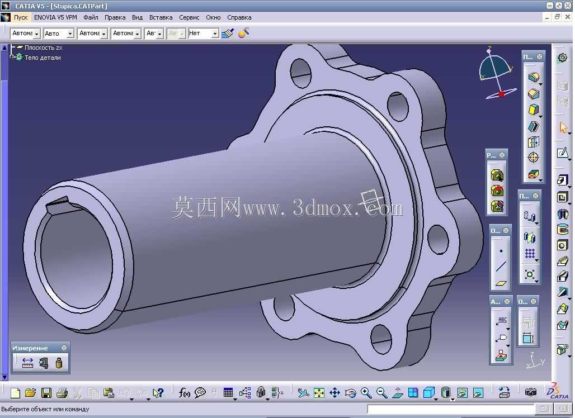Click the CATIA logo icon at bottom right
The height and width of the screenshot is (418, 575).
[558, 391]
